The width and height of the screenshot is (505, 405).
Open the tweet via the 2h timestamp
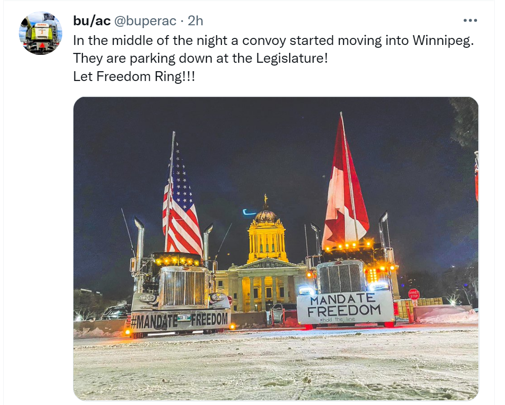click(195, 21)
